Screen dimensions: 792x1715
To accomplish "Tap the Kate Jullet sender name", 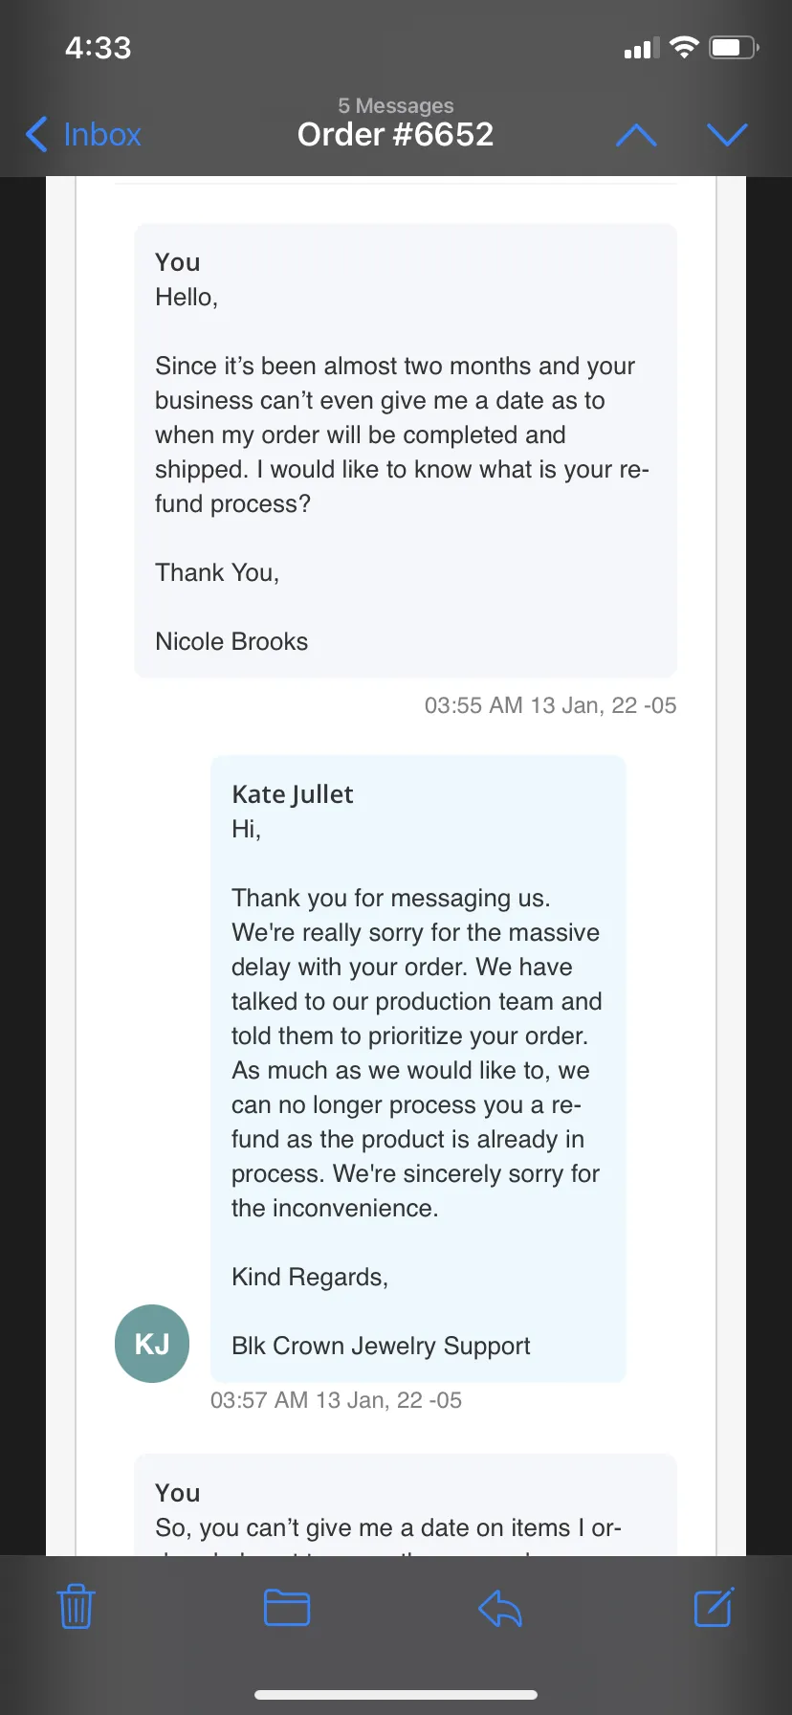I will pos(293,794).
